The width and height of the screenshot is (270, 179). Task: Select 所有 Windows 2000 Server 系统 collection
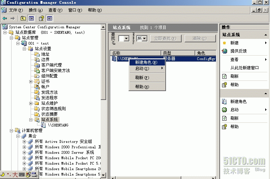coord(64,152)
